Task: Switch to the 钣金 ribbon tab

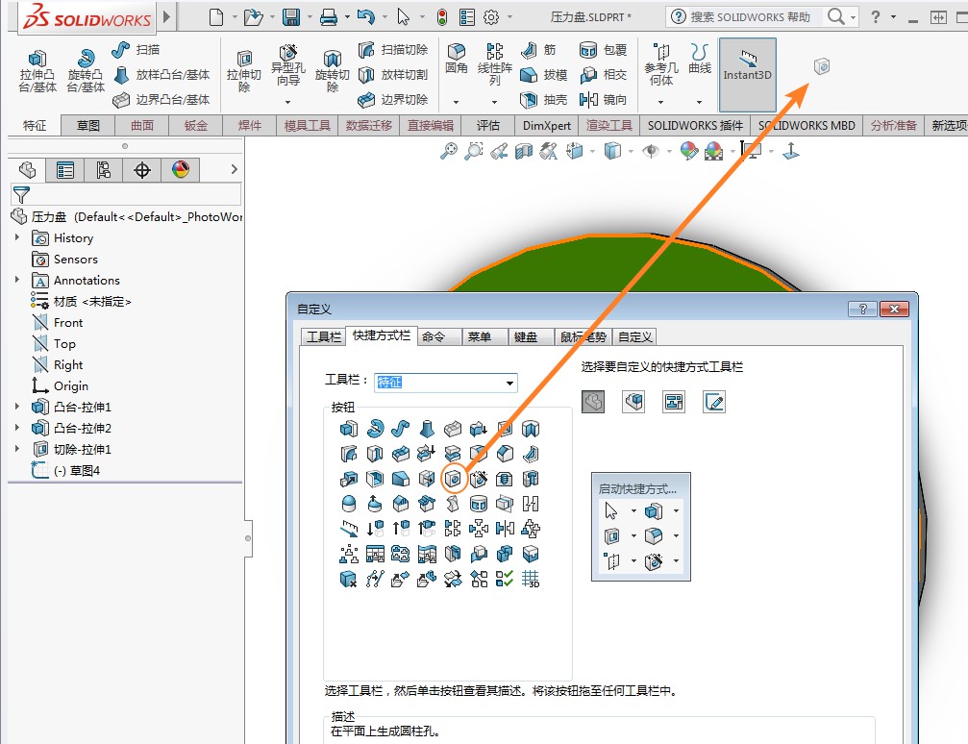Action: 196,125
